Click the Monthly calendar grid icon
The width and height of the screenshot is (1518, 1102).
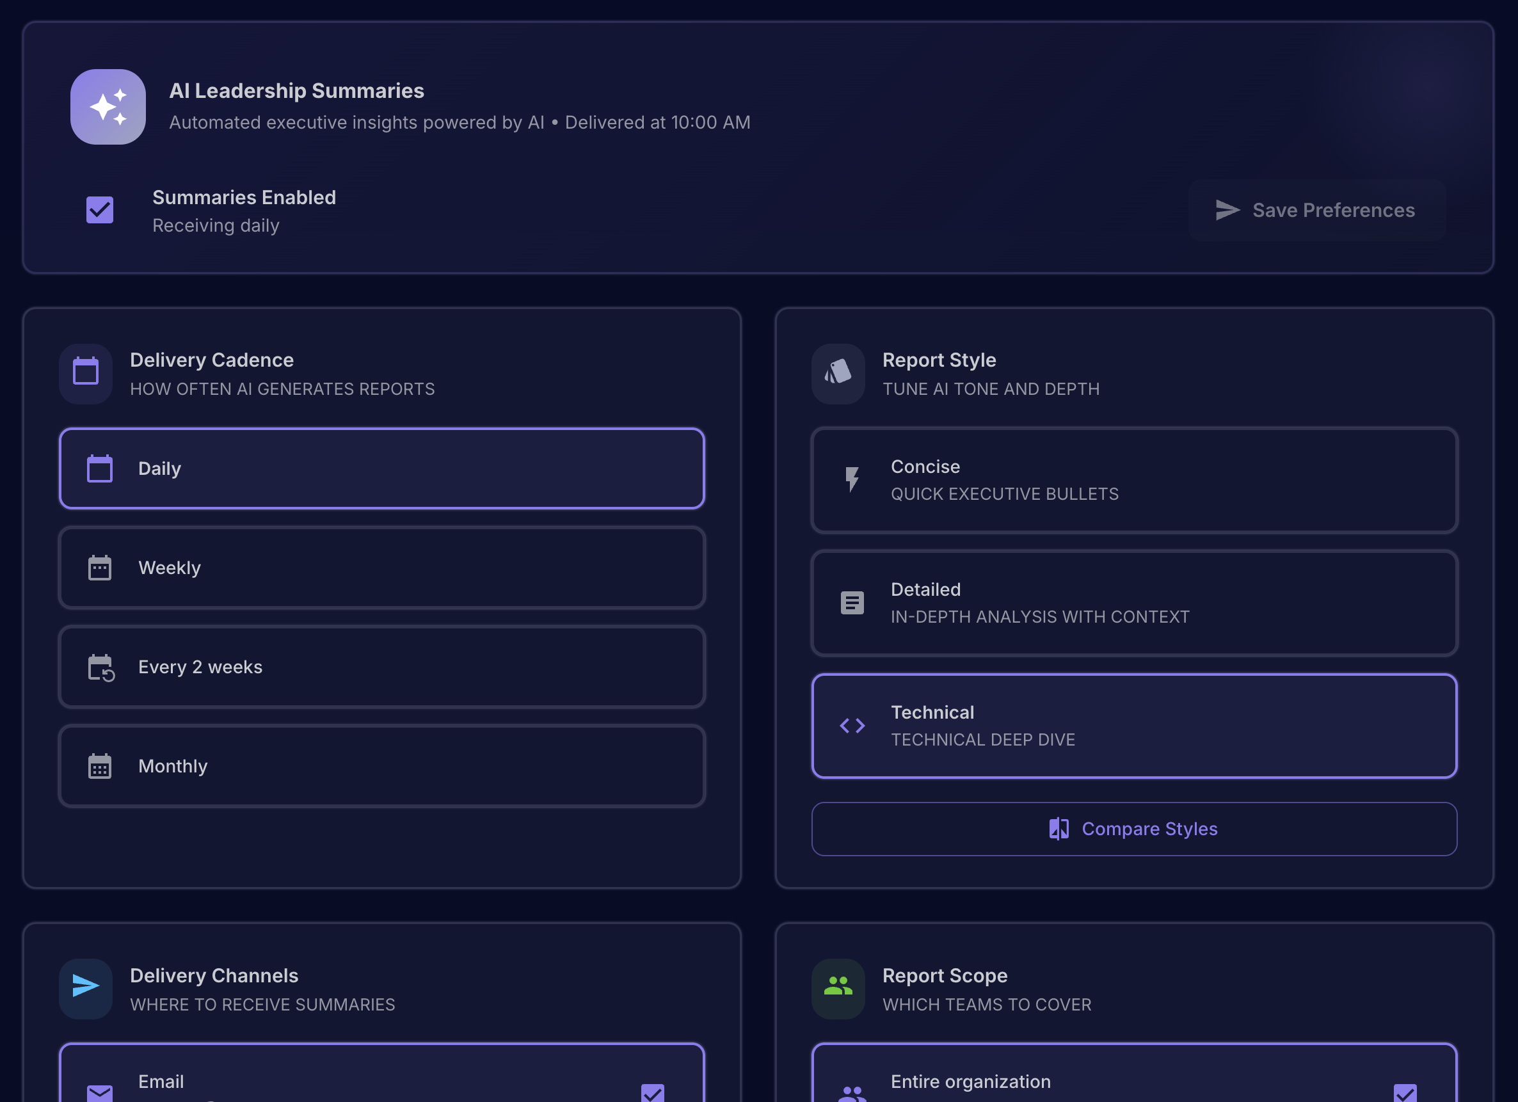point(100,766)
